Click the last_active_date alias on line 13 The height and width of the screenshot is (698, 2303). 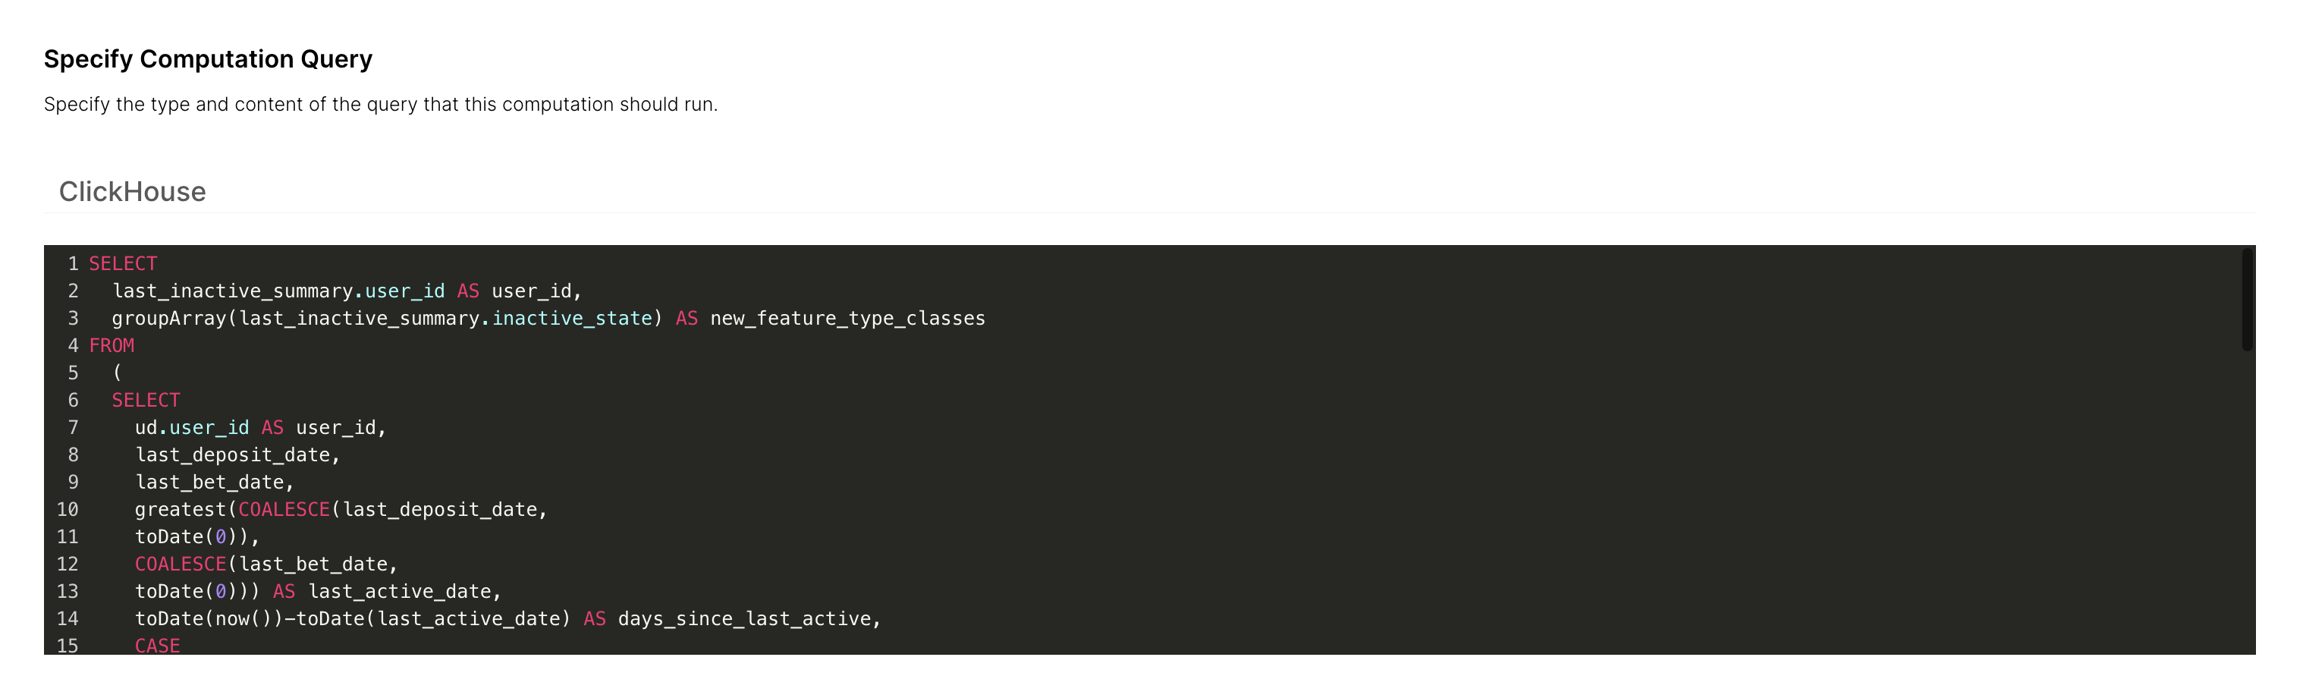pos(400,592)
